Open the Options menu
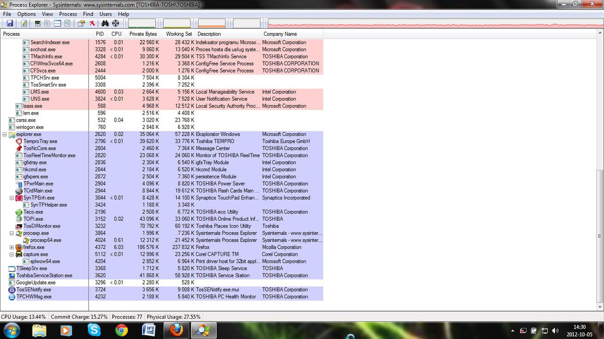Image resolution: width=604 pixels, height=339 pixels. [x=26, y=14]
